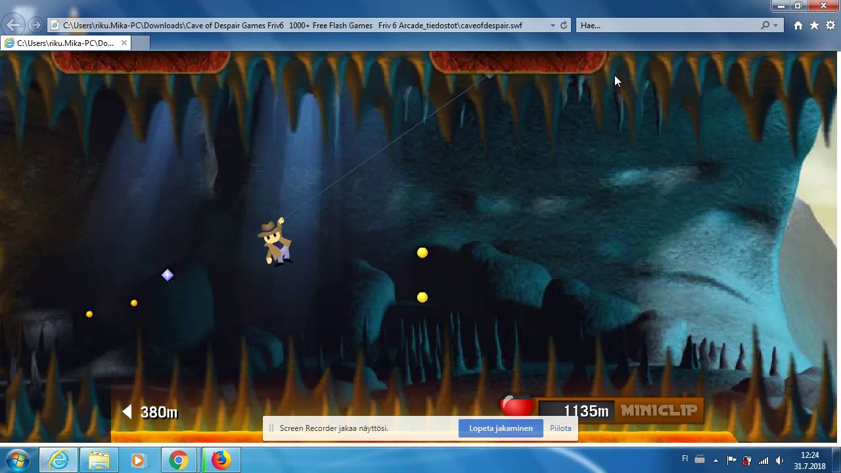Click the Show desktop strip

(836, 461)
